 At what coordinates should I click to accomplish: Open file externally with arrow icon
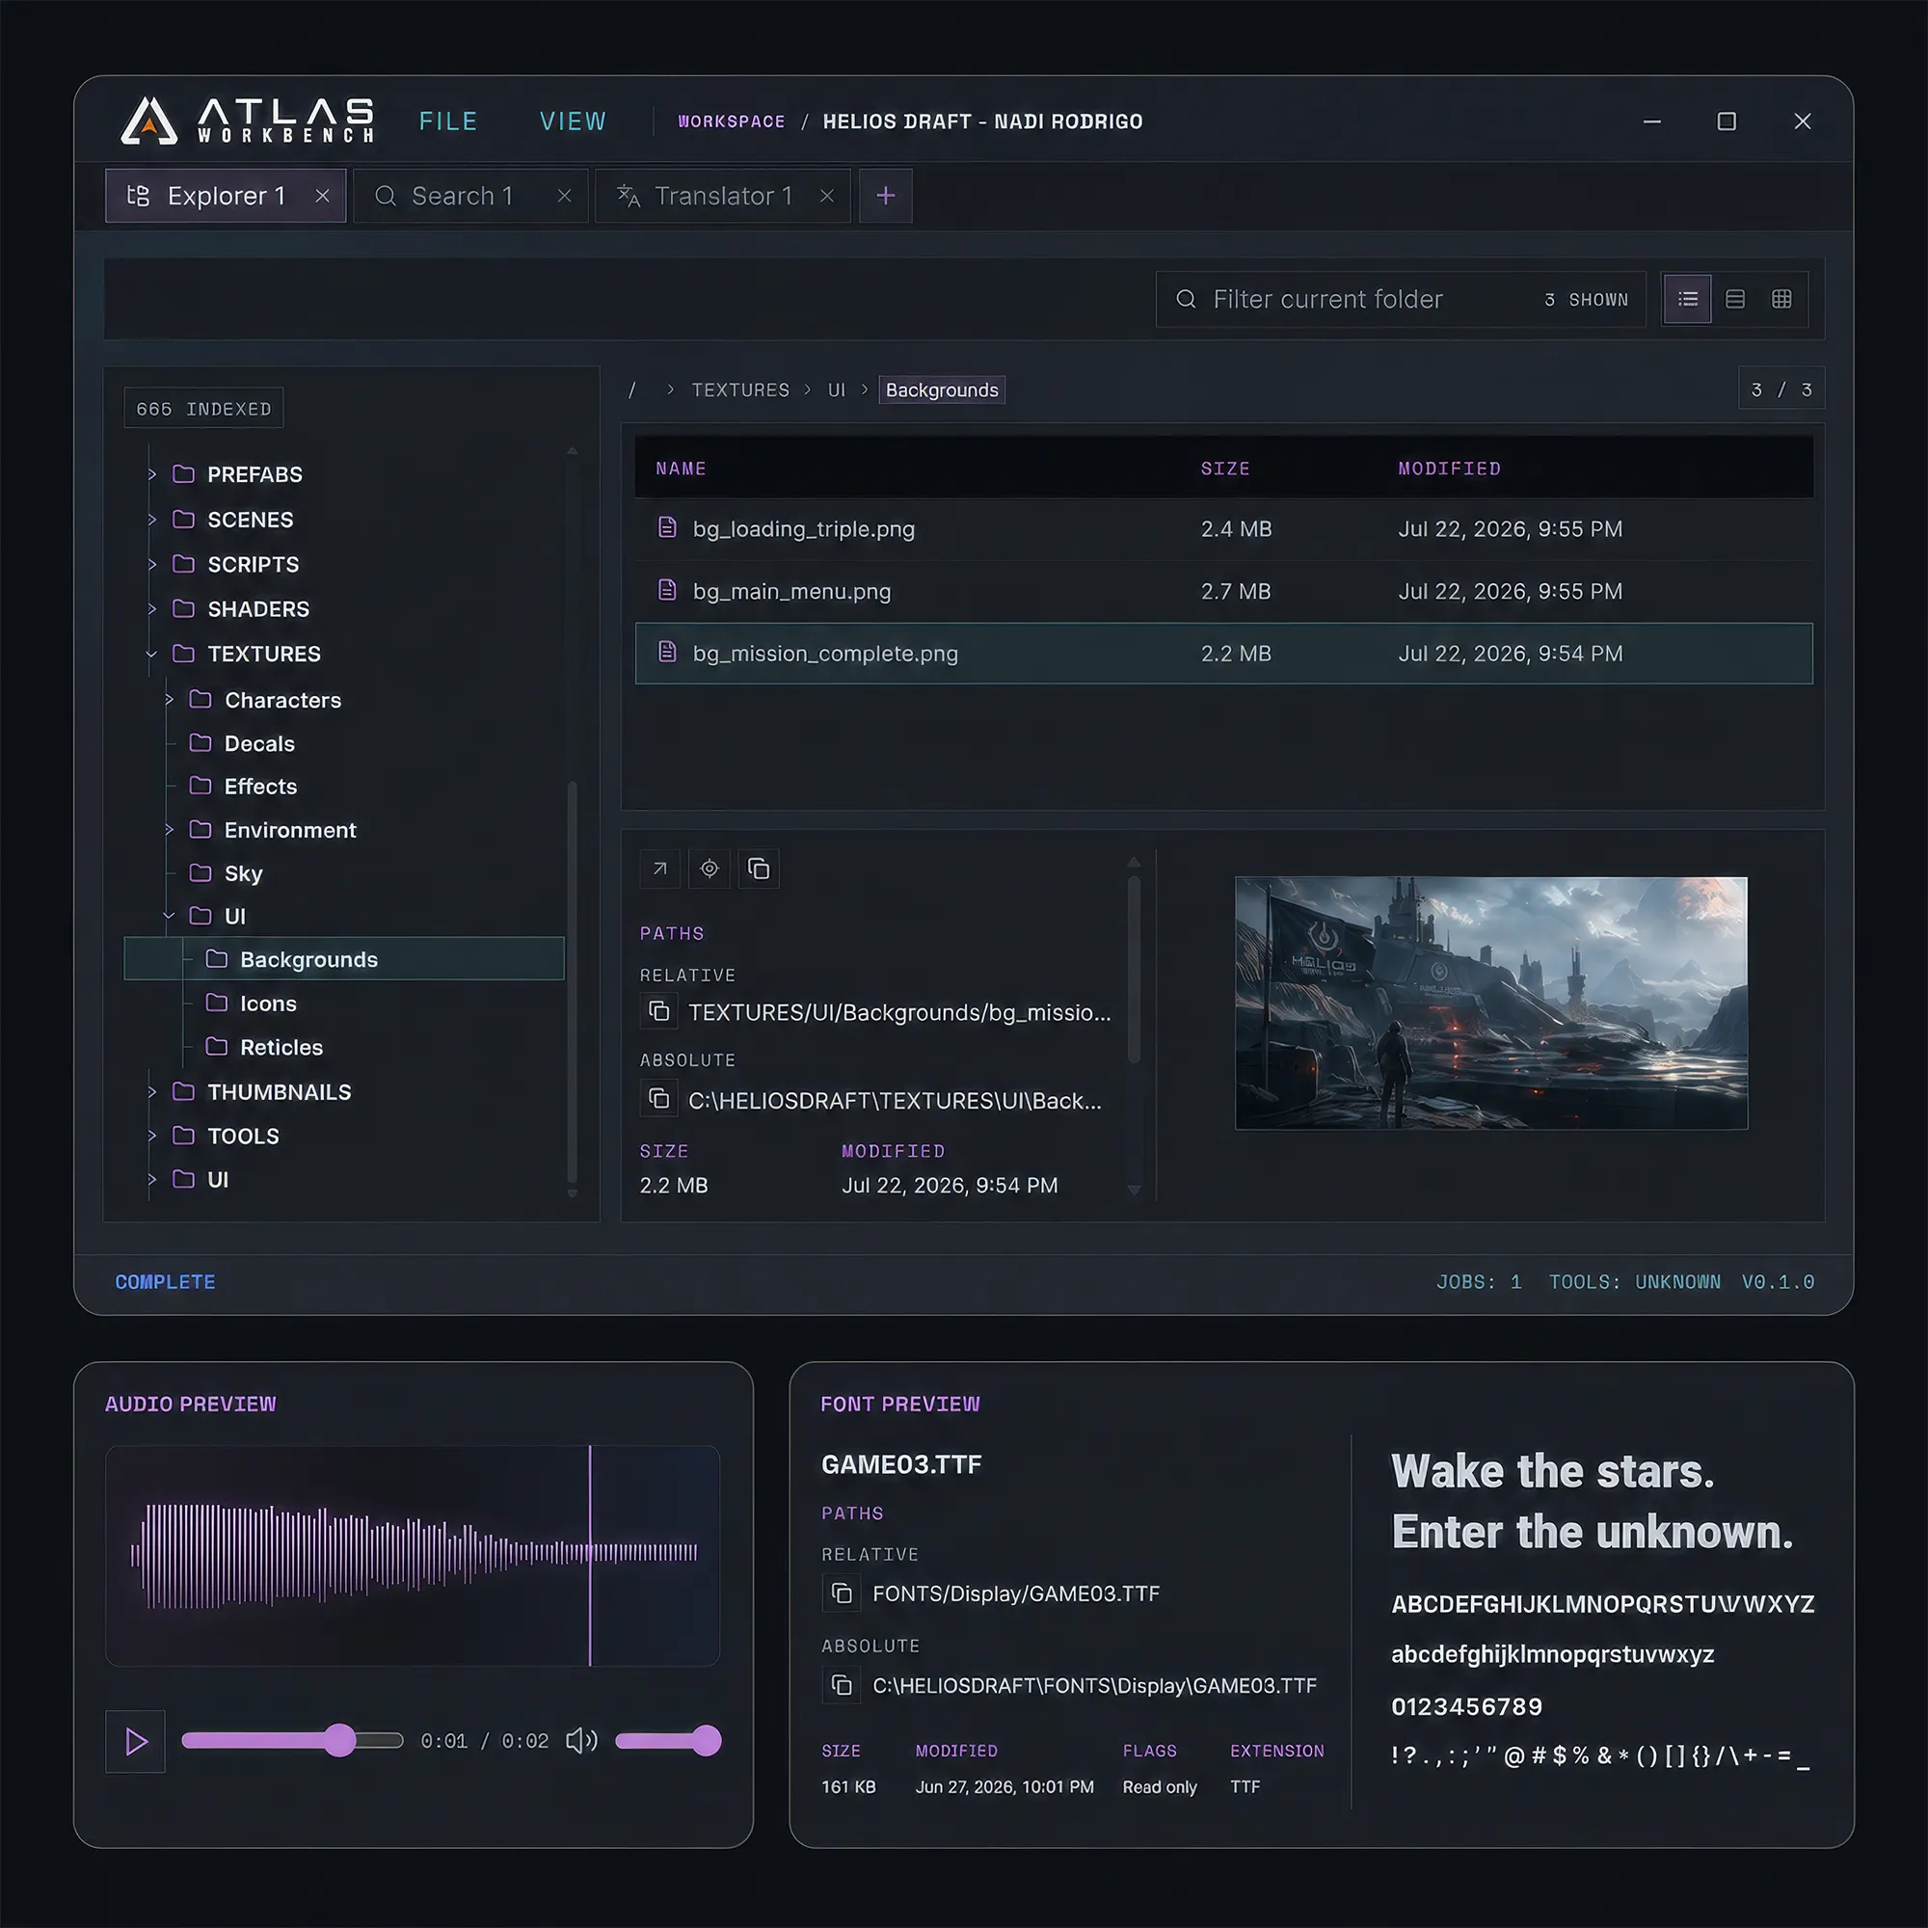click(659, 870)
